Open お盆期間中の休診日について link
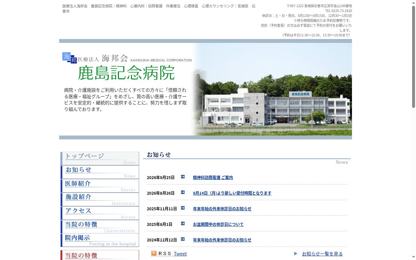The width and height of the screenshot is (416, 260). [218, 224]
